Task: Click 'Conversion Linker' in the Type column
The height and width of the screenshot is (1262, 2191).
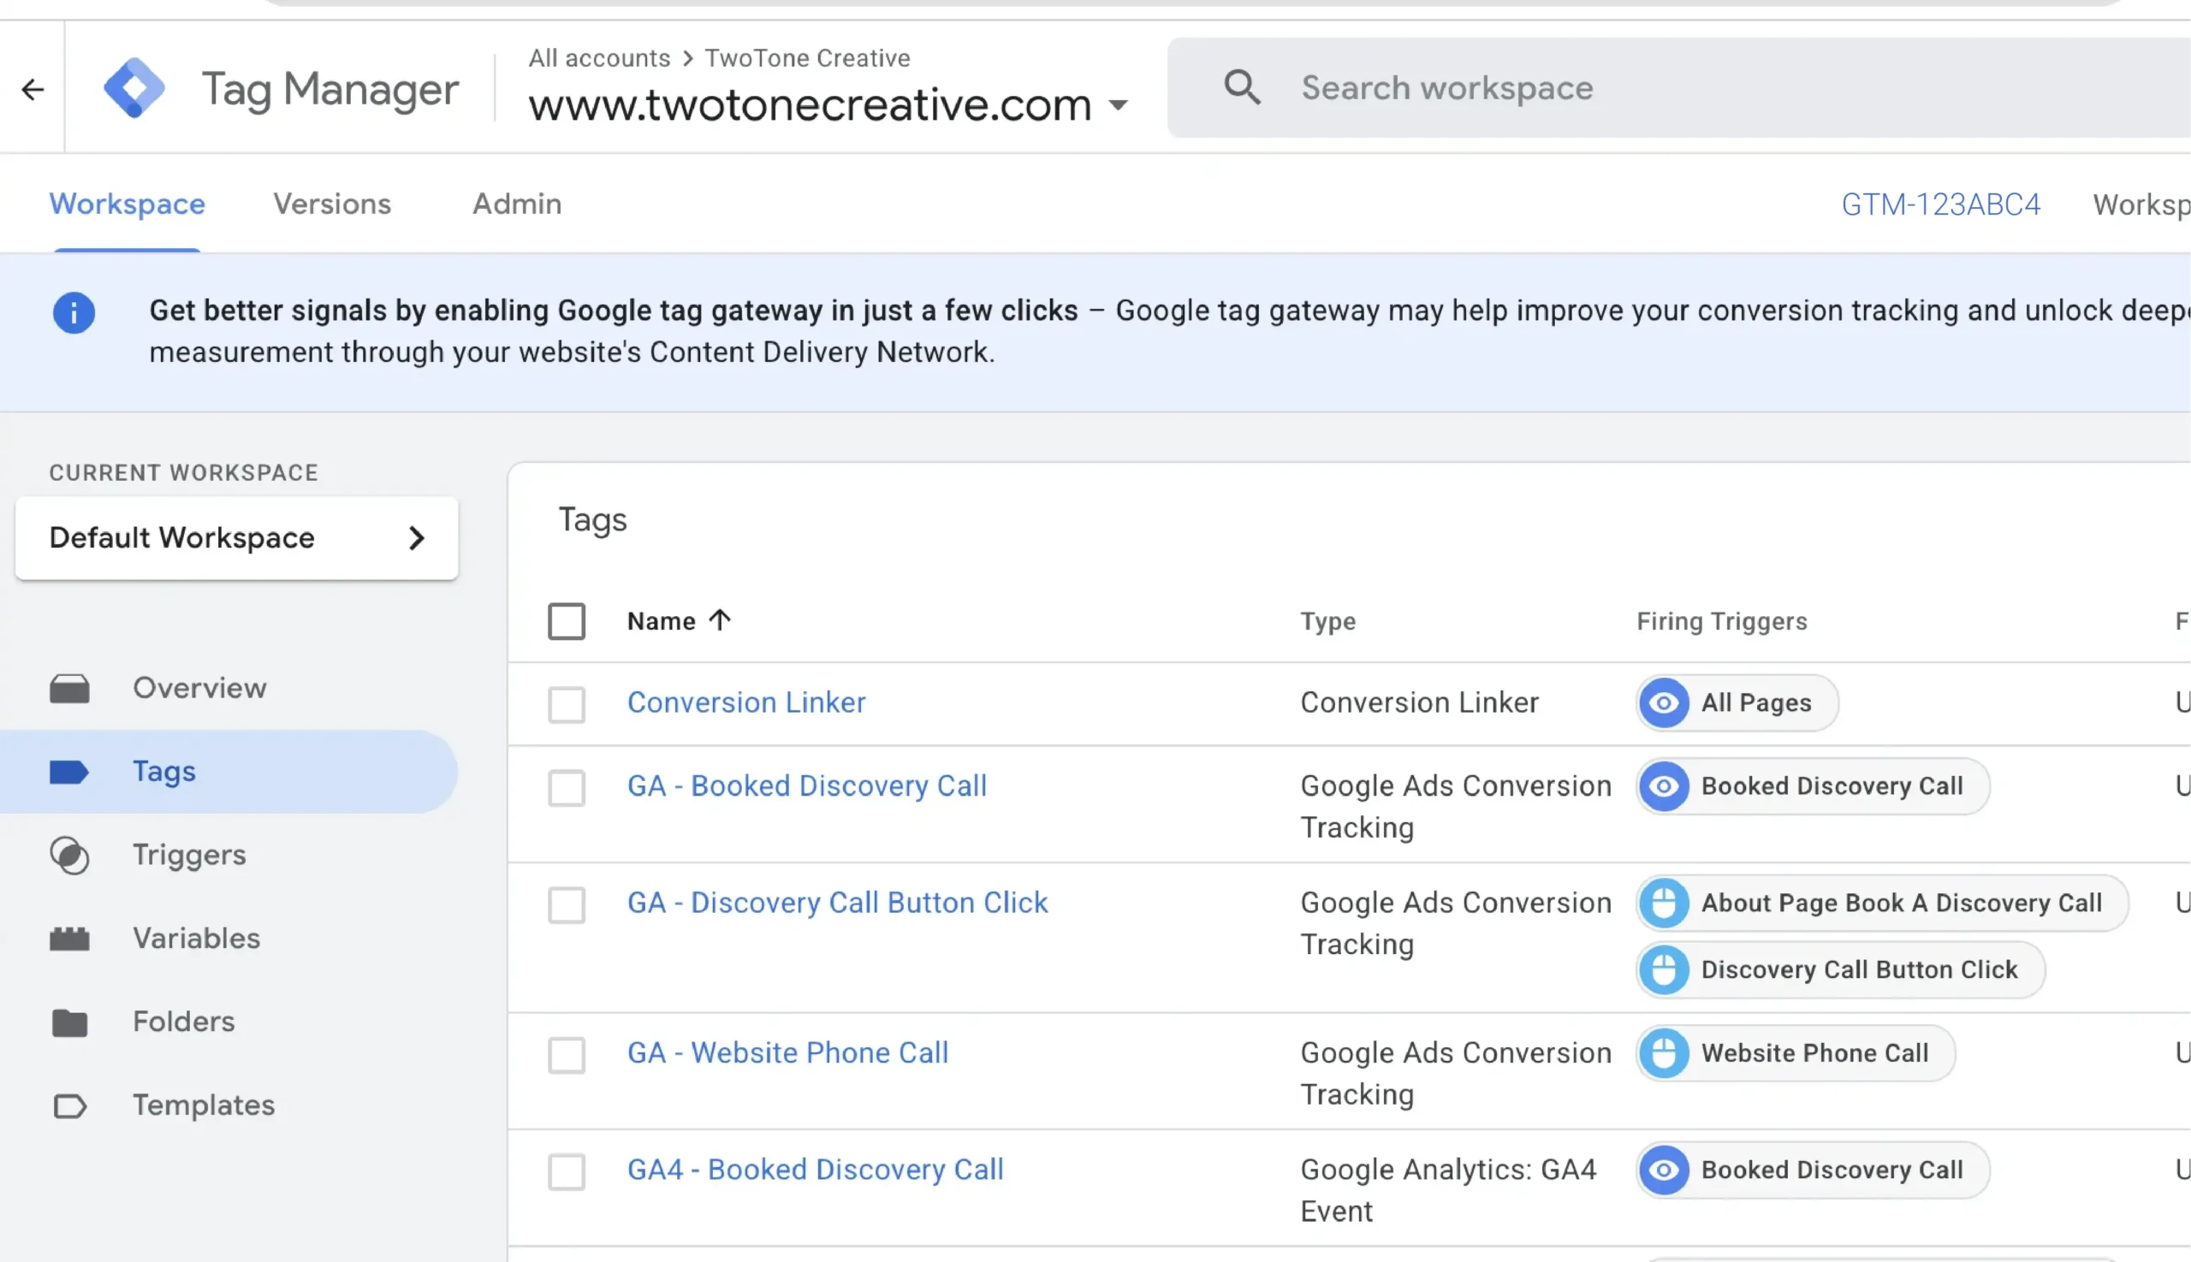Action: click(1419, 703)
